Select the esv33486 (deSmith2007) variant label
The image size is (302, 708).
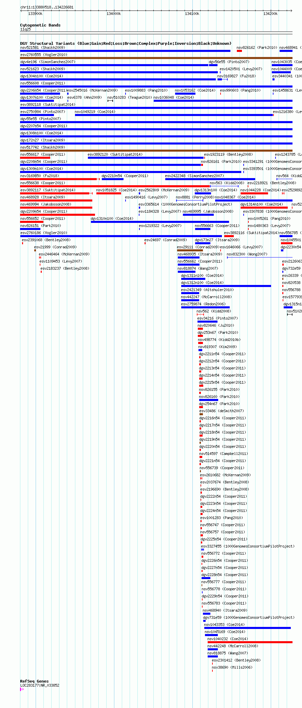click(222, 411)
